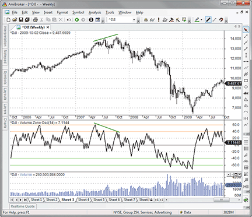This screenshot has height=217, width=252.
Task: Click the New document icon
Action: tap(8, 20)
